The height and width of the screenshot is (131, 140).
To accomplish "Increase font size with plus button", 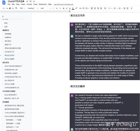I will coord(60,8).
